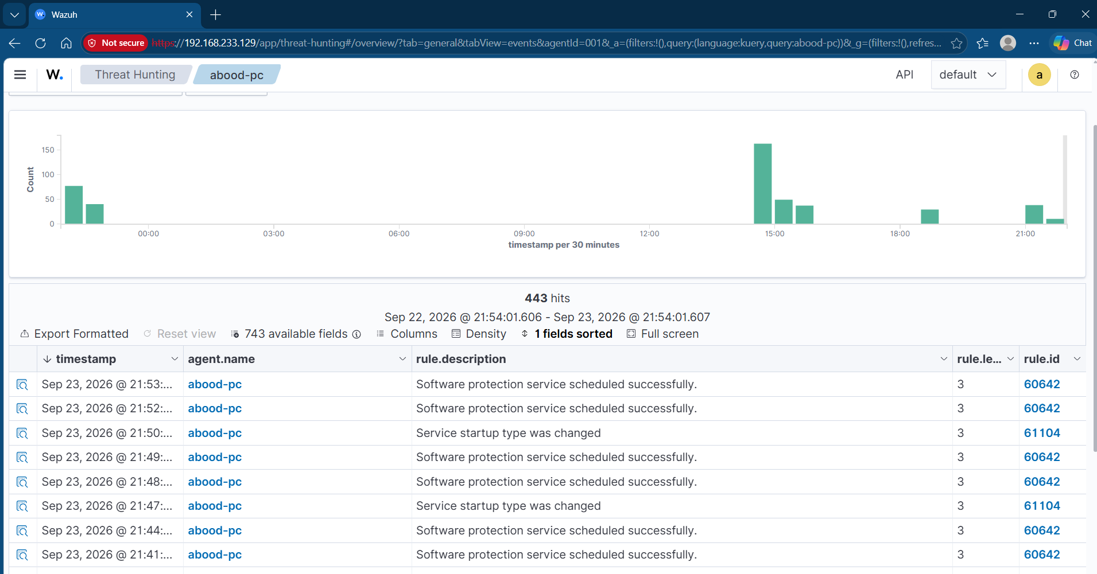Open the rule.level column options chevron
The width and height of the screenshot is (1097, 574).
click(x=1010, y=359)
